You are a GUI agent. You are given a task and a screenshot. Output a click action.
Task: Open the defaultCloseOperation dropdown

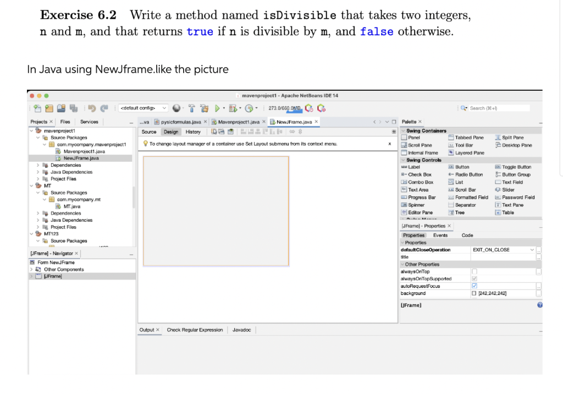coord(532,249)
